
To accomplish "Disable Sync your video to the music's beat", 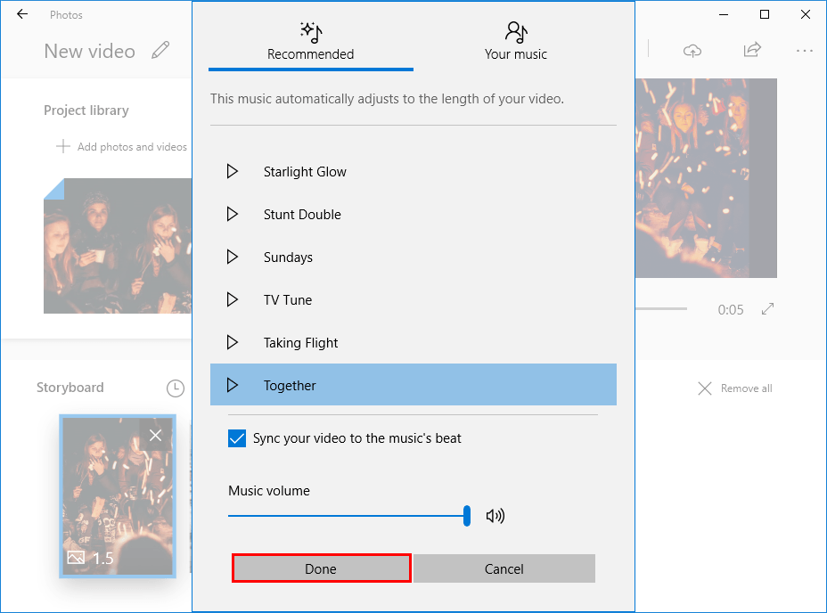I will coord(236,438).
